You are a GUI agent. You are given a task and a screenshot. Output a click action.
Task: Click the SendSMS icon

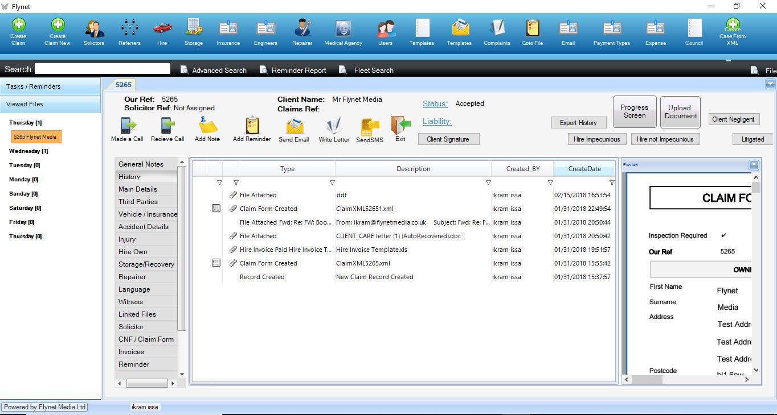point(370,126)
